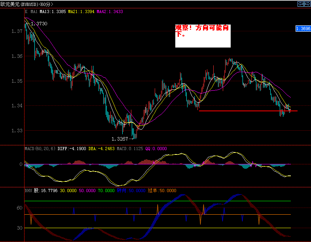This screenshot has height=242, width=311.
Task: Click the 过半:50.0000 value
Action: coord(162,191)
